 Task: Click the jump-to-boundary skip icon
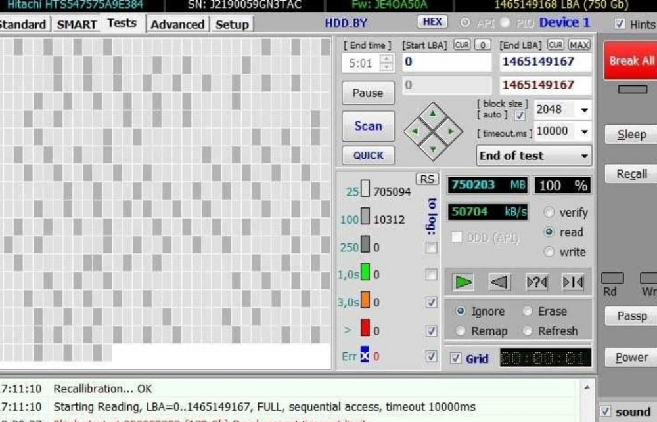tap(572, 282)
